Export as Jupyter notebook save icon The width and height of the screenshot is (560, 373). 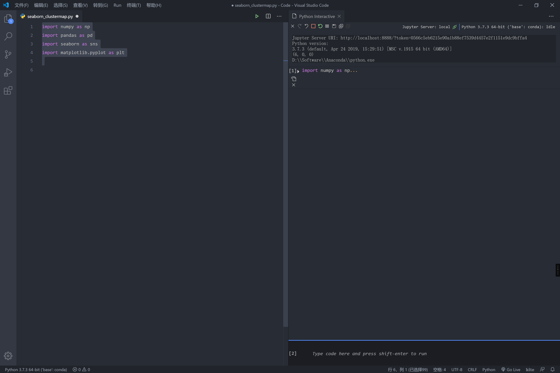(334, 26)
